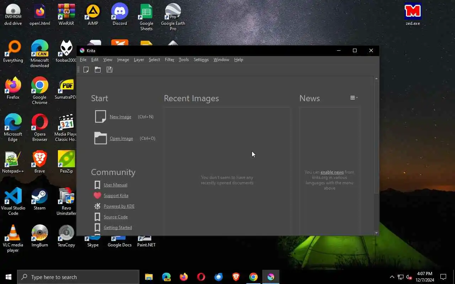Create a new document from Krita toolbar
455x284 pixels.
[x=86, y=70]
